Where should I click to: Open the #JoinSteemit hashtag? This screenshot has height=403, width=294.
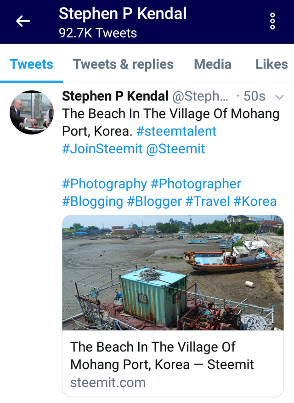102,149
